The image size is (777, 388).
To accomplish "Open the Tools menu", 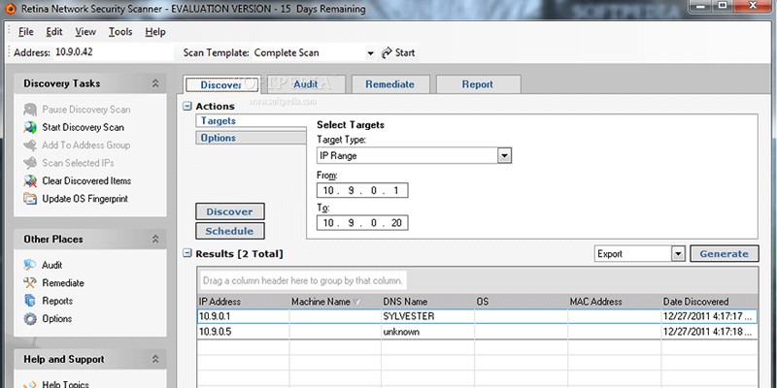I will point(120,32).
